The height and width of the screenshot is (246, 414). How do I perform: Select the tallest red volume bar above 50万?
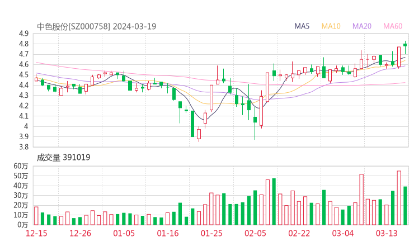(x=399, y=198)
